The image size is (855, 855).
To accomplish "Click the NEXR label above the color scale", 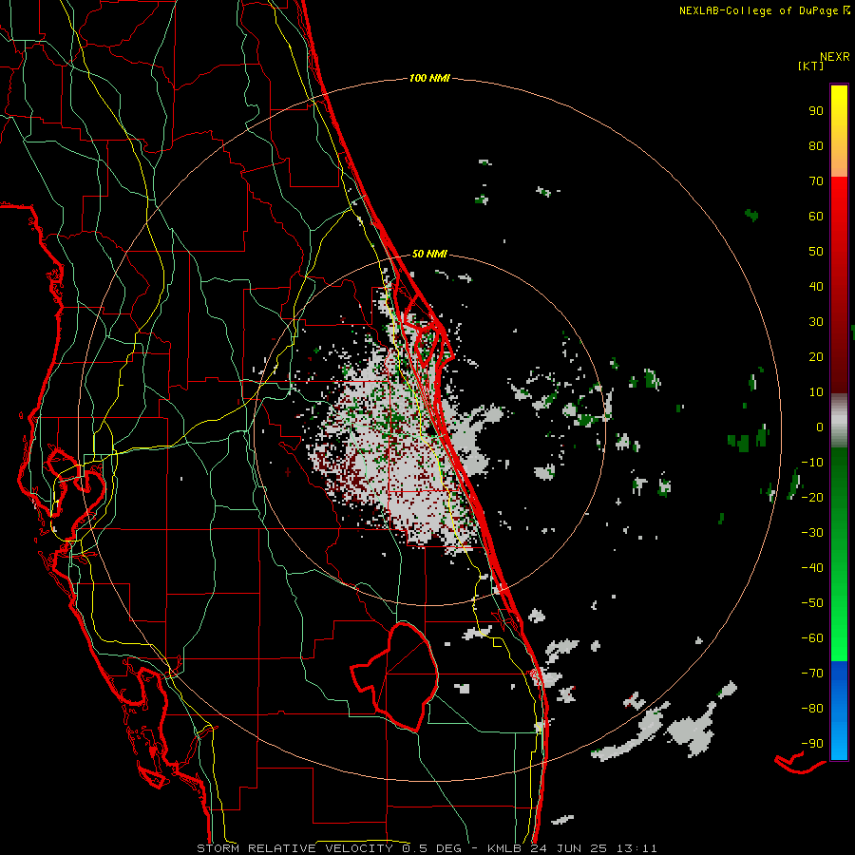I will pos(835,57).
